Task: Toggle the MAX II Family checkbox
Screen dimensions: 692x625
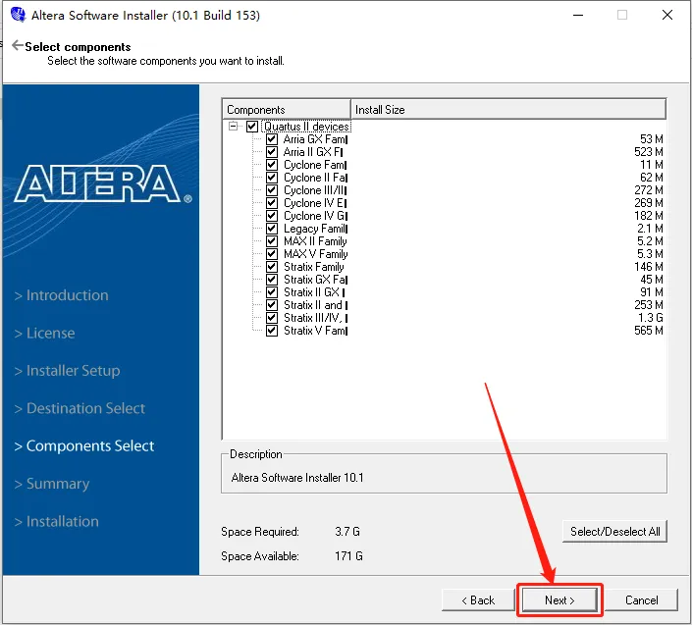Action: 272,241
